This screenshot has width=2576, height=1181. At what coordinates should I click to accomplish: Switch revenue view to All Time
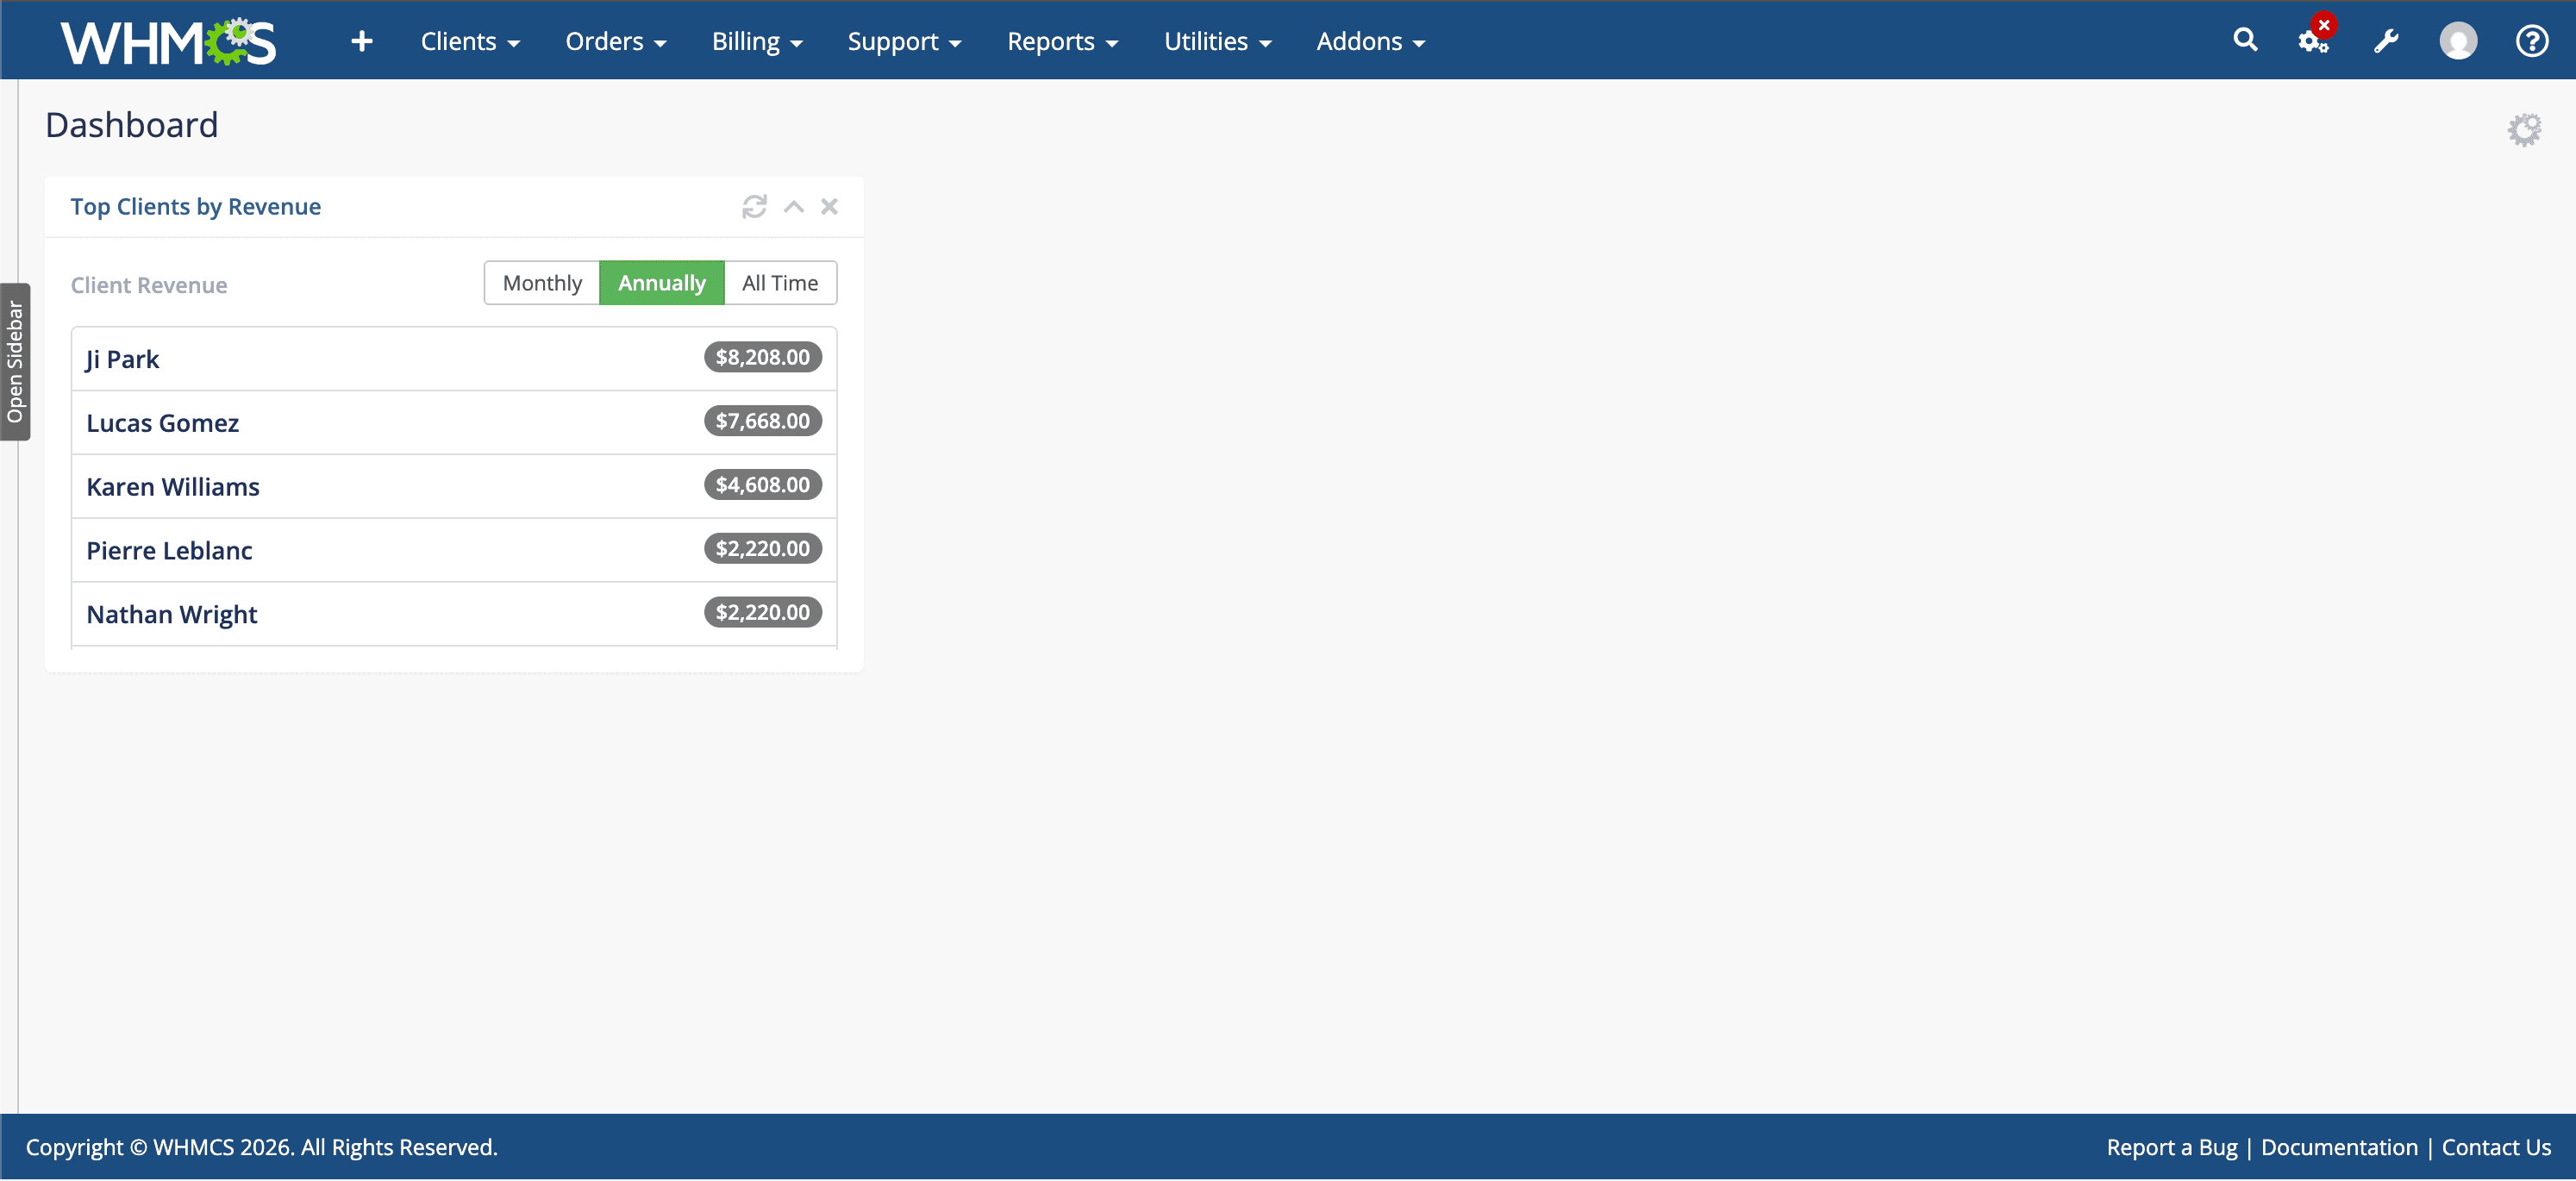coord(780,282)
